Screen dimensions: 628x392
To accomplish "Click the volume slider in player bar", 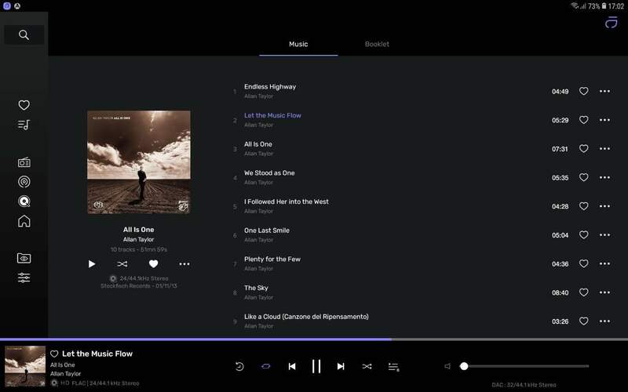I will point(524,366).
